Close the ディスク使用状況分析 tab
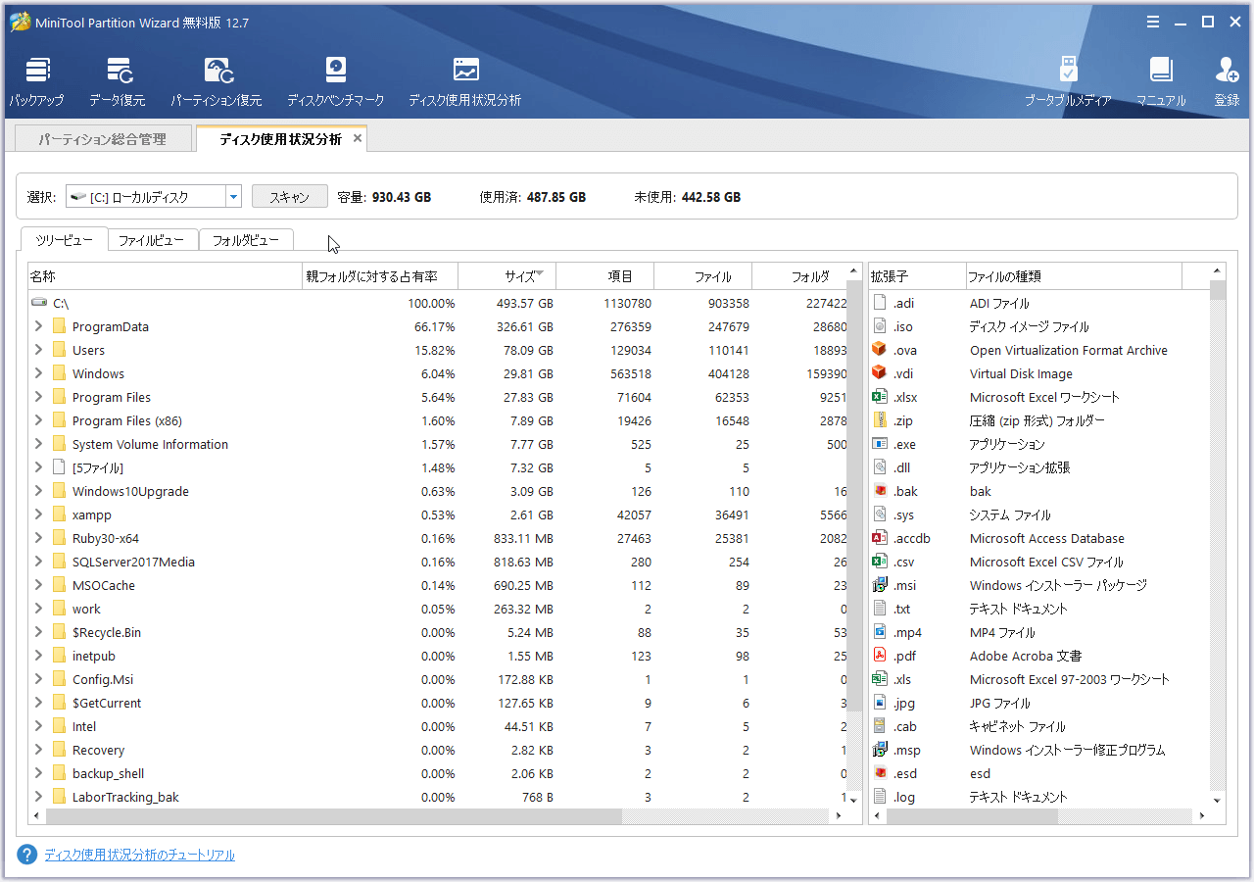This screenshot has height=882, width=1254. (358, 138)
